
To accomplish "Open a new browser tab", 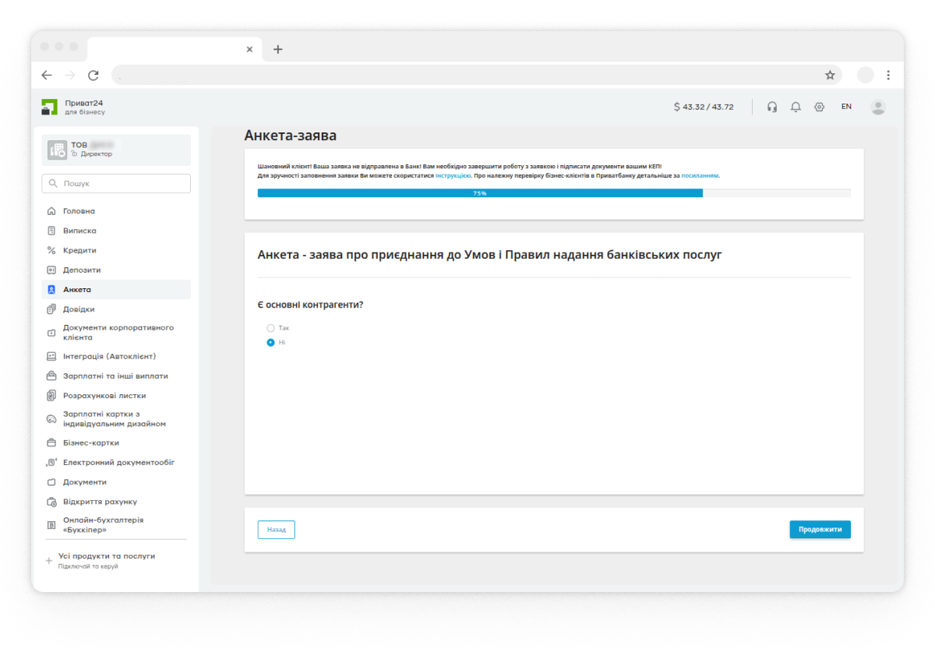I will tap(278, 49).
